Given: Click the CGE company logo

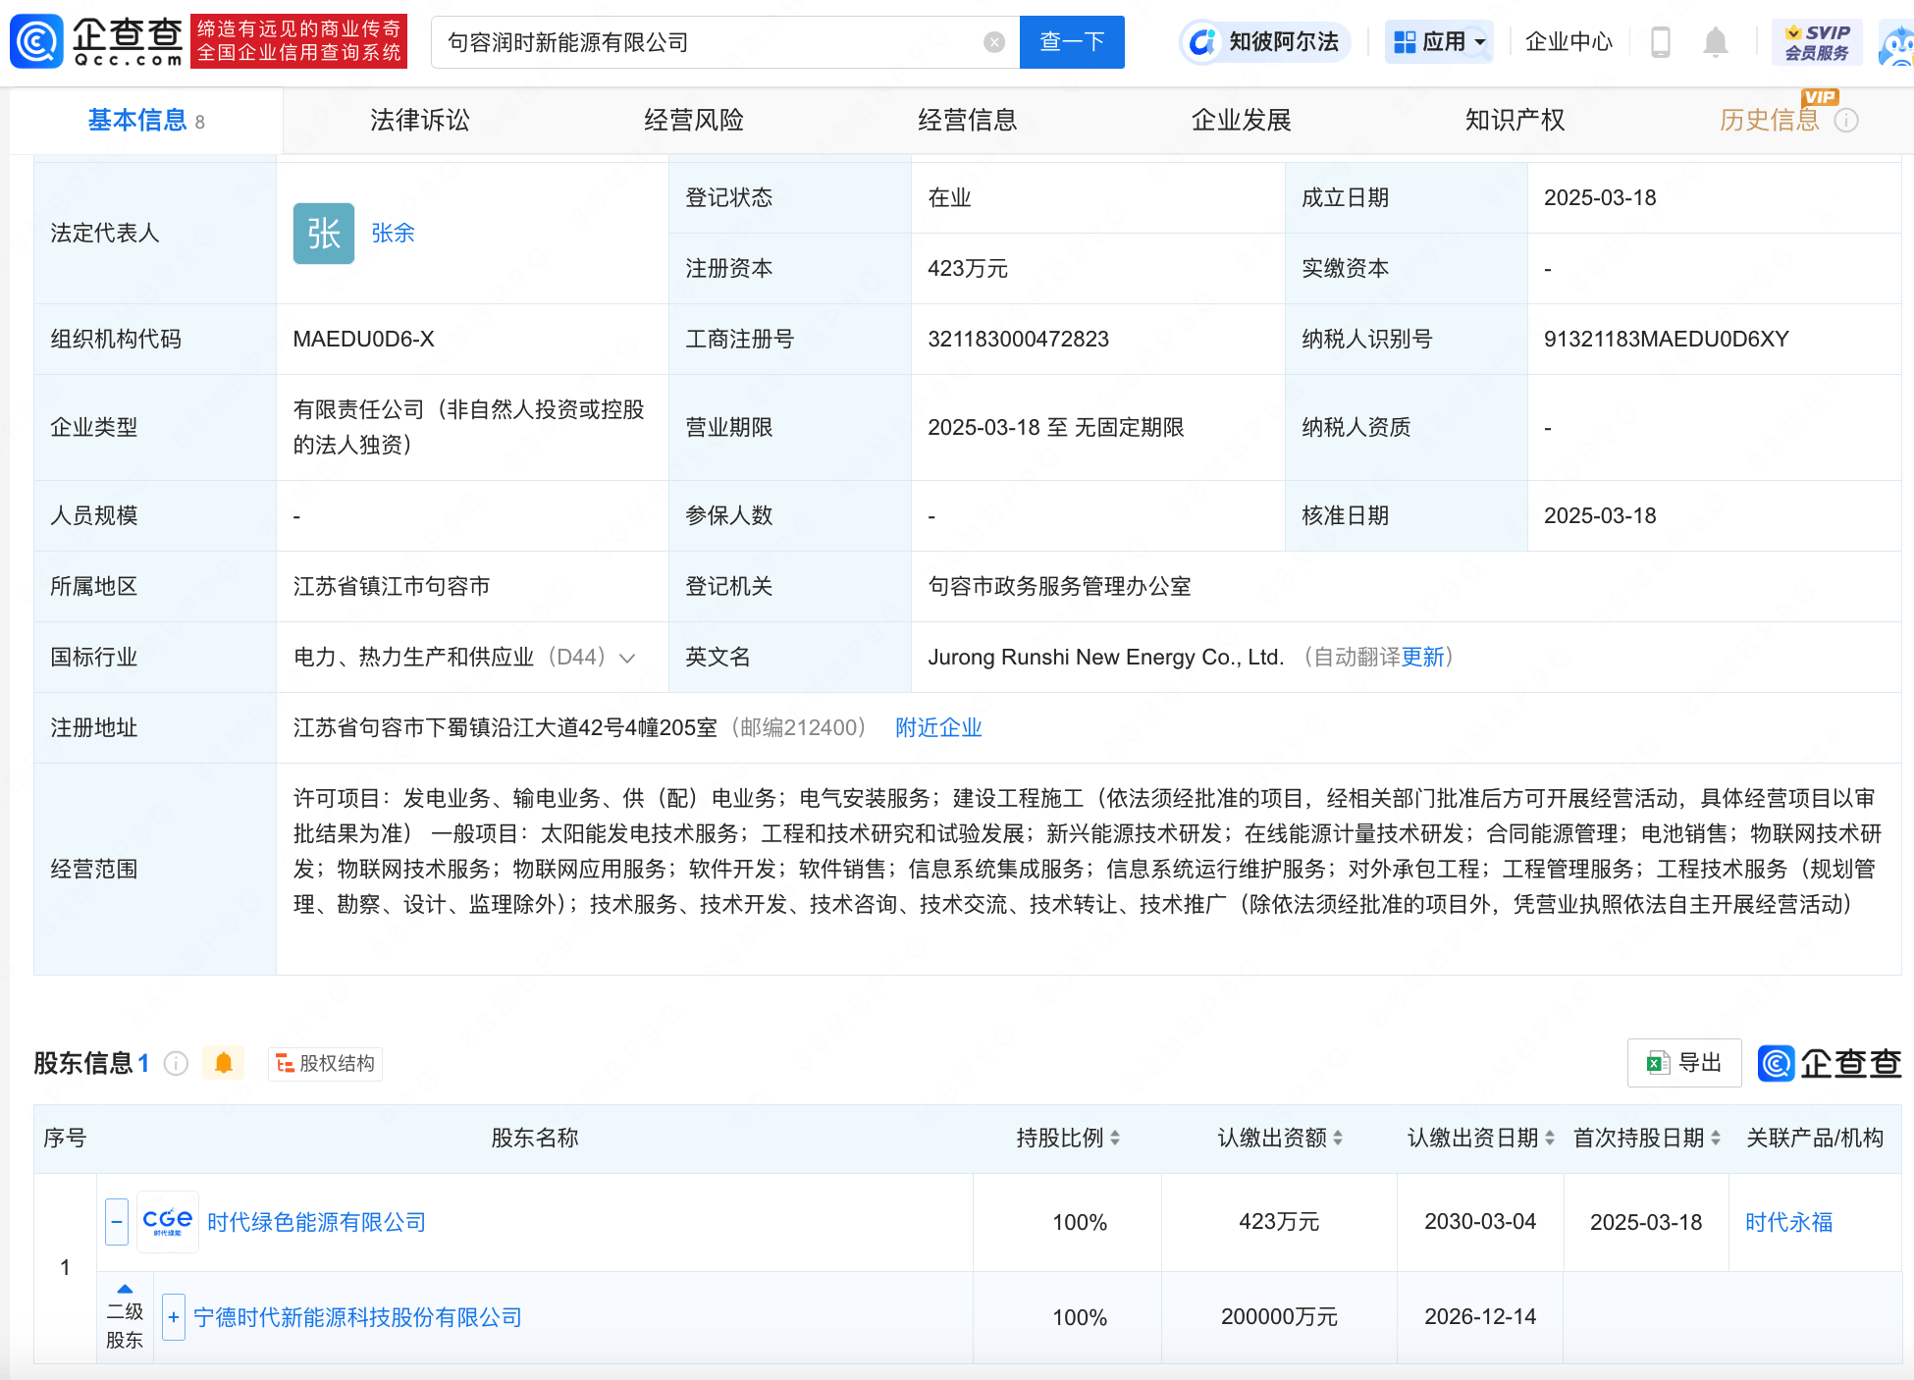Looking at the screenshot, I should [x=168, y=1222].
